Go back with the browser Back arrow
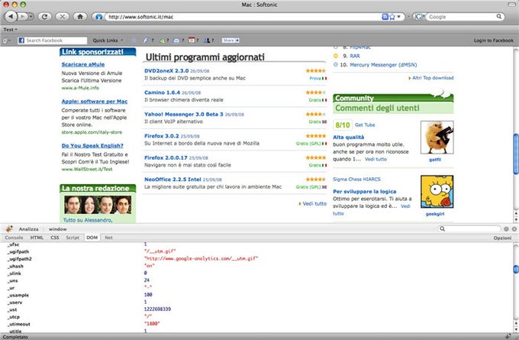 (11, 16)
